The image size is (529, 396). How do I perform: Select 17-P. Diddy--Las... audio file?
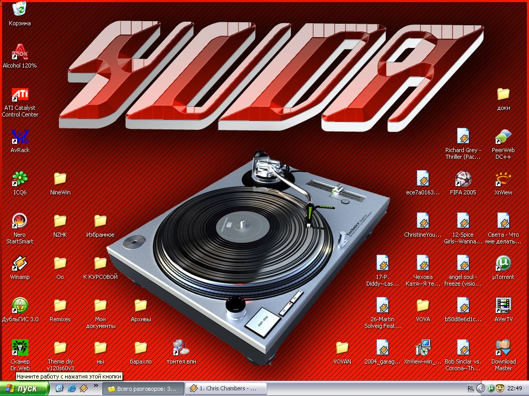[382, 271]
